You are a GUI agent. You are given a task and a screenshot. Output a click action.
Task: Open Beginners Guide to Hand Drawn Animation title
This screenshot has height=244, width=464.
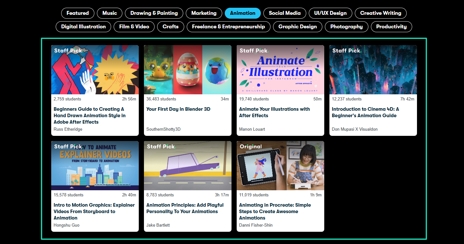pyautogui.click(x=90, y=116)
